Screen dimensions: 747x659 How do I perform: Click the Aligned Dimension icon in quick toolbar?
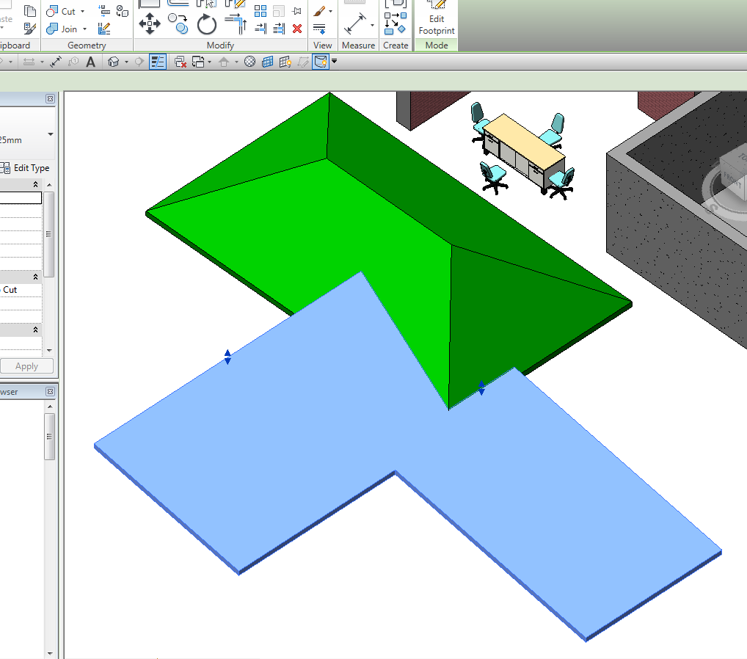click(56, 62)
